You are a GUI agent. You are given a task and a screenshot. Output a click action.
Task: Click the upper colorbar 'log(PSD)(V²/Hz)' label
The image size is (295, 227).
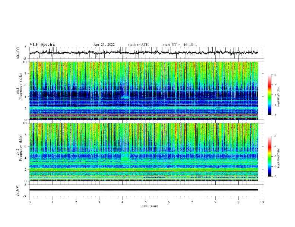[x=279, y=97]
